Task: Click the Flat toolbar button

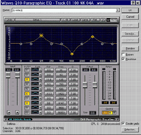Action: (95, 20)
